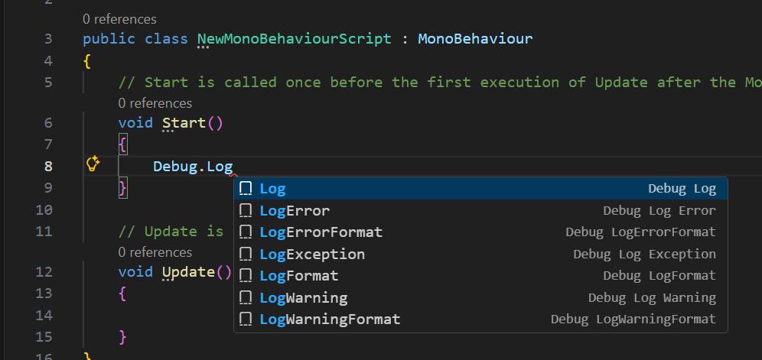Click line number 12 in the gutter

[x=44, y=271]
